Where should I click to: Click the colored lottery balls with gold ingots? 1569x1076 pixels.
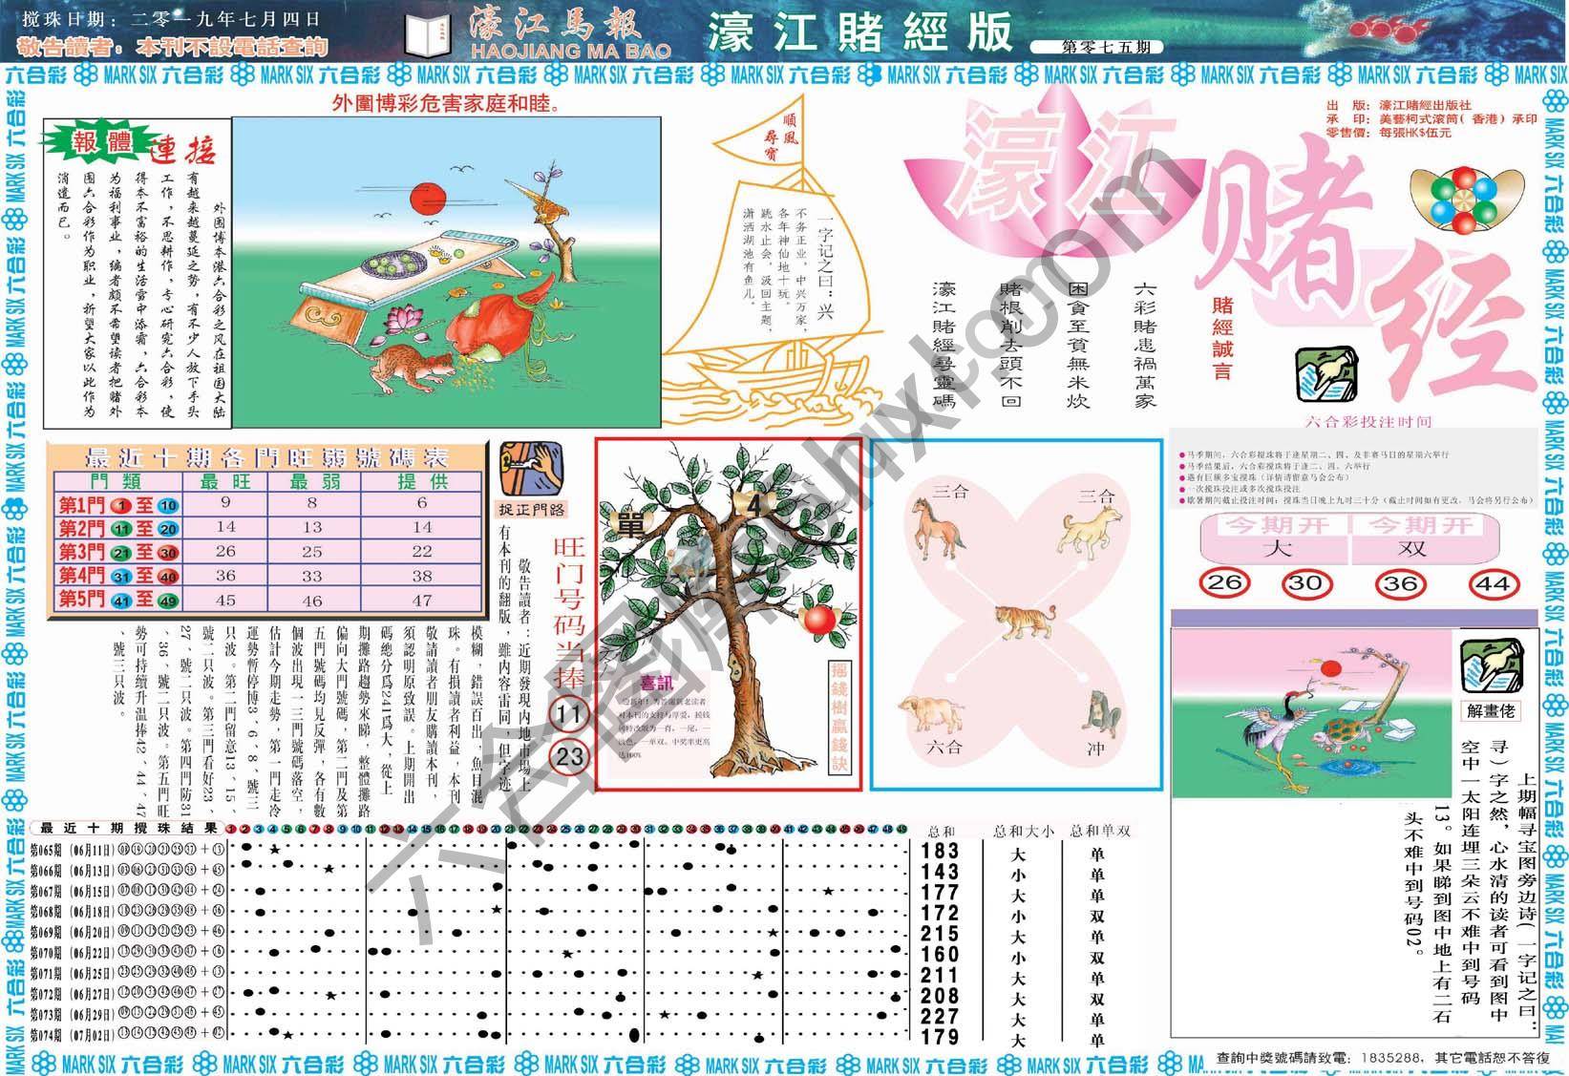pos(1465,200)
